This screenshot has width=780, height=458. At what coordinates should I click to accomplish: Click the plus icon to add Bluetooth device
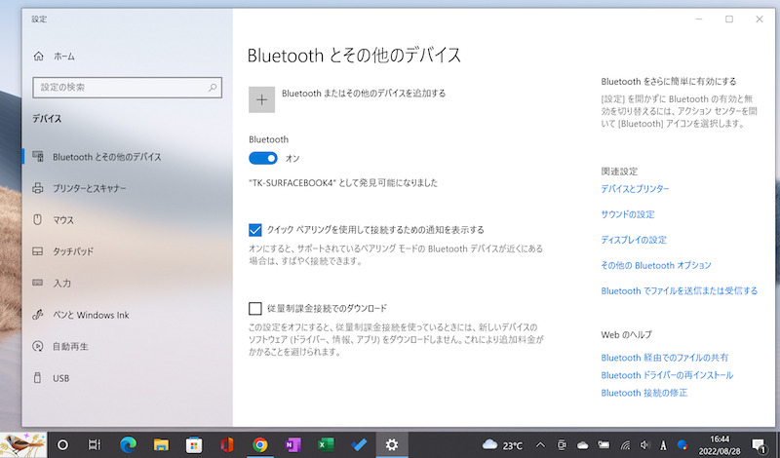click(261, 99)
